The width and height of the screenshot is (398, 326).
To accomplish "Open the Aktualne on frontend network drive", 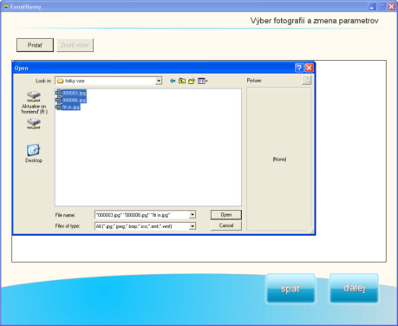I will (x=34, y=102).
